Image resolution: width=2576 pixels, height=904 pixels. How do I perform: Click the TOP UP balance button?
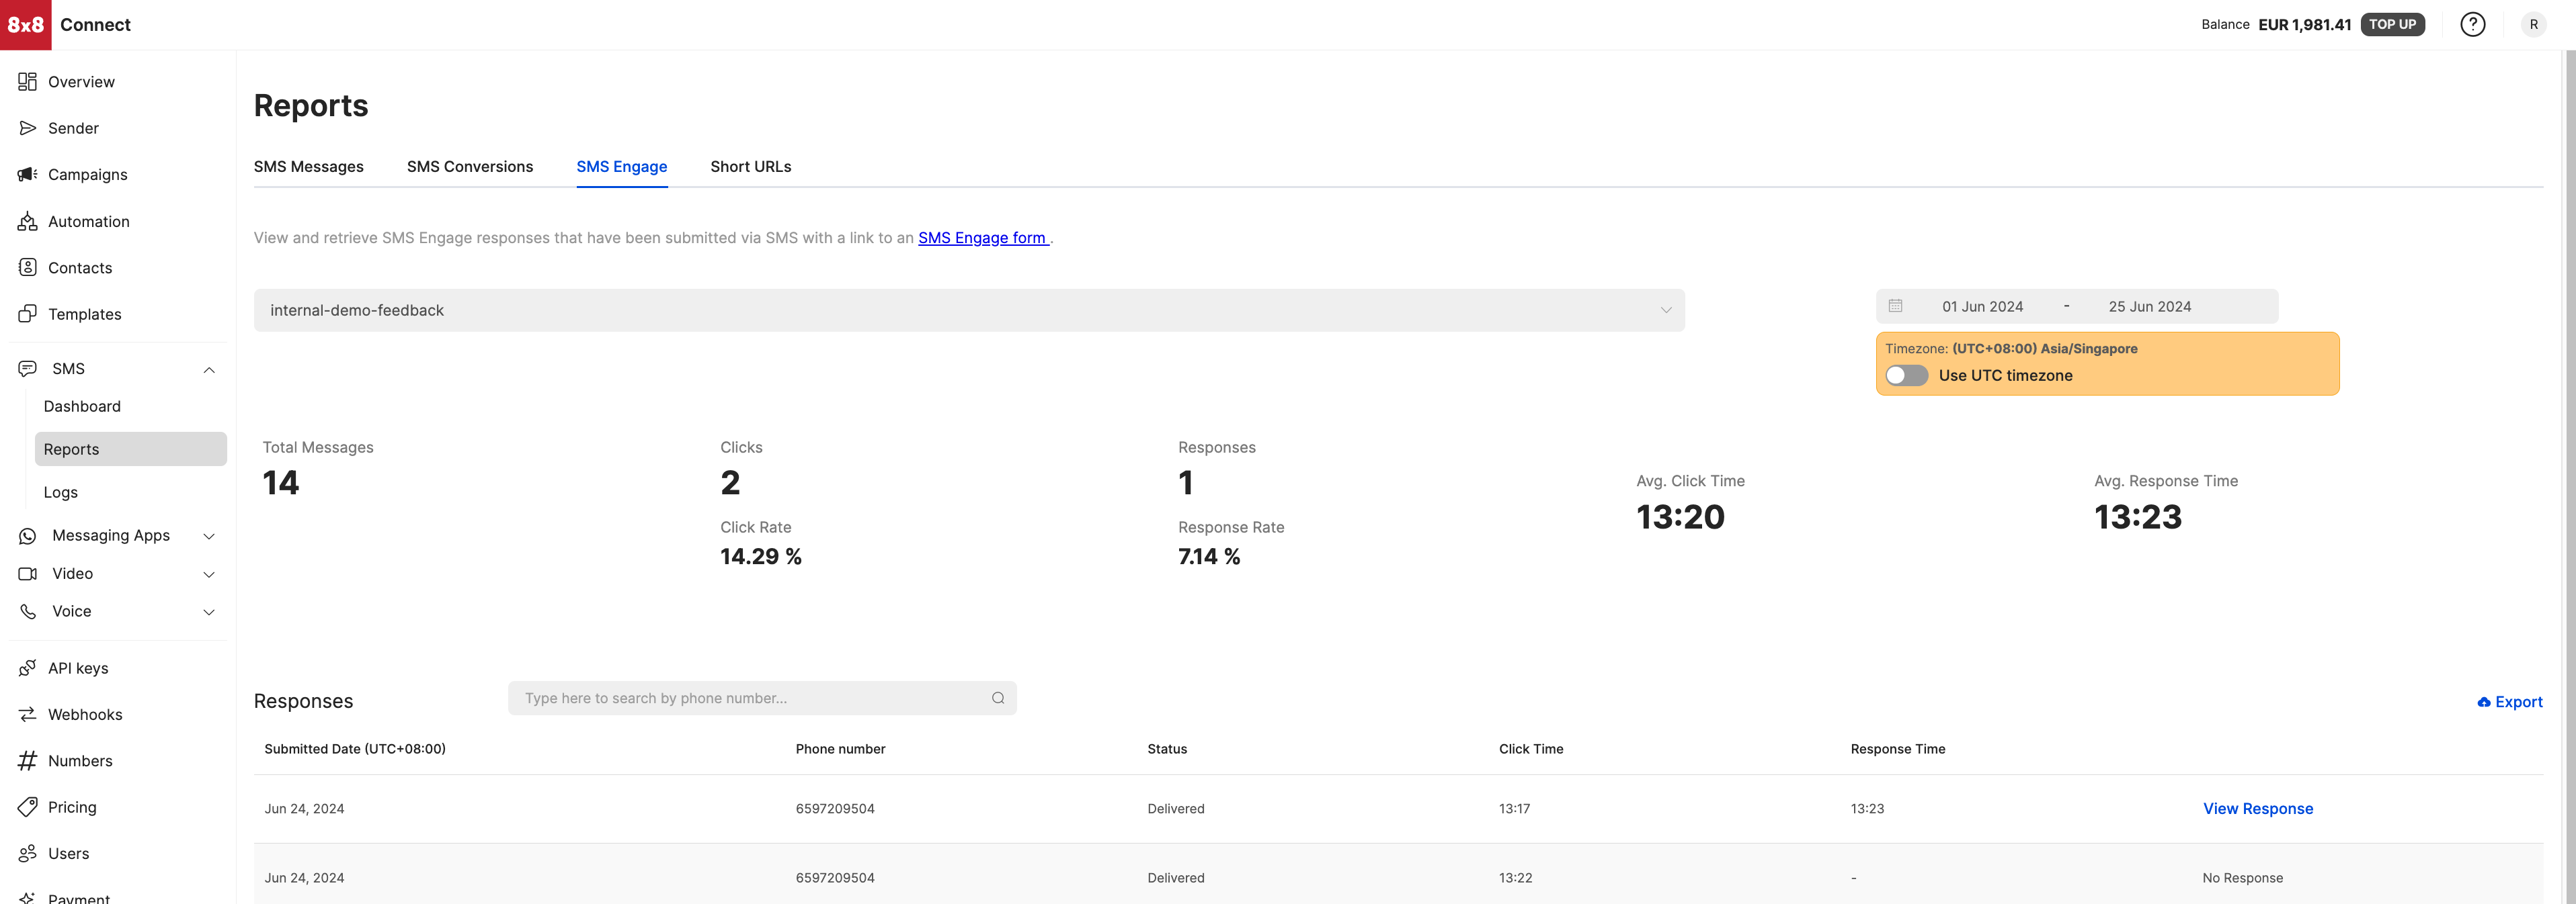point(2391,24)
